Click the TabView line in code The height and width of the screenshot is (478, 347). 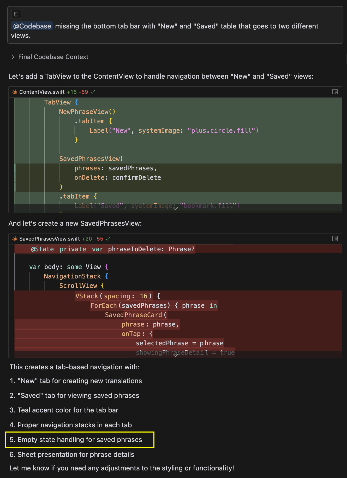(61, 102)
